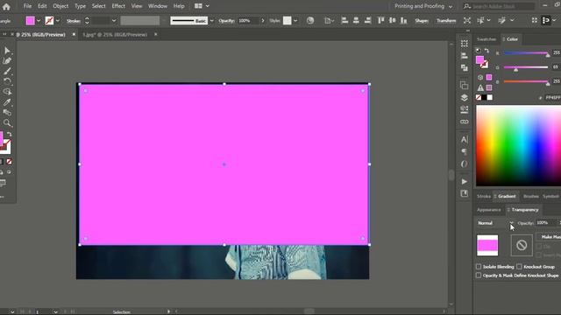Click the Stroke label link

(x=74, y=21)
